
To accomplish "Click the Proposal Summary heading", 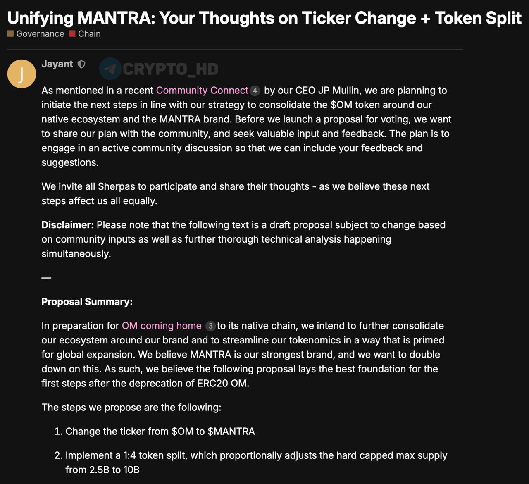I will click(87, 302).
